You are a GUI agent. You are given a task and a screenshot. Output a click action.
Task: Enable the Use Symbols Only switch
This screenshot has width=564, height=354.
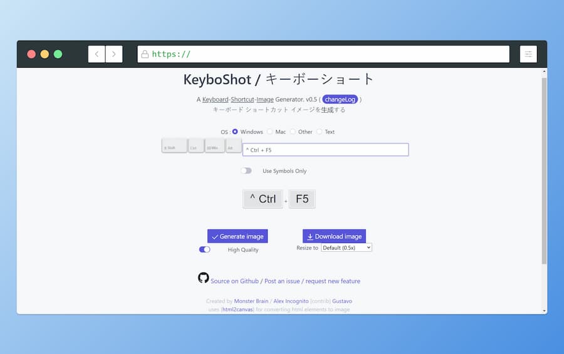pos(246,170)
